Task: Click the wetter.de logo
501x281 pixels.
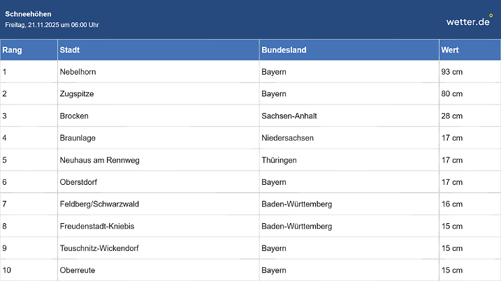Action: pos(469,21)
